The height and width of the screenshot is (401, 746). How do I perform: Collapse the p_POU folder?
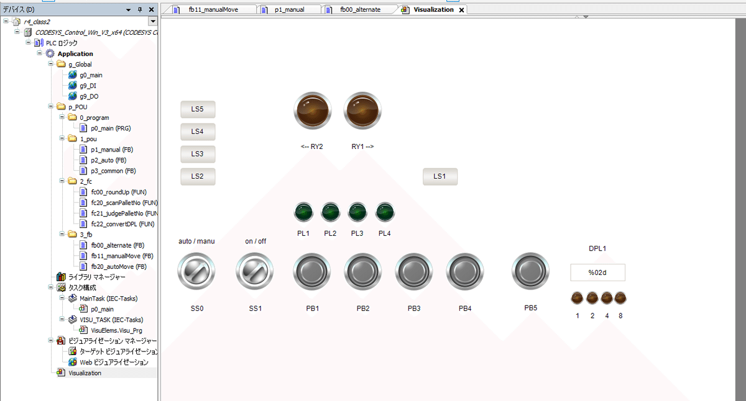(x=51, y=107)
